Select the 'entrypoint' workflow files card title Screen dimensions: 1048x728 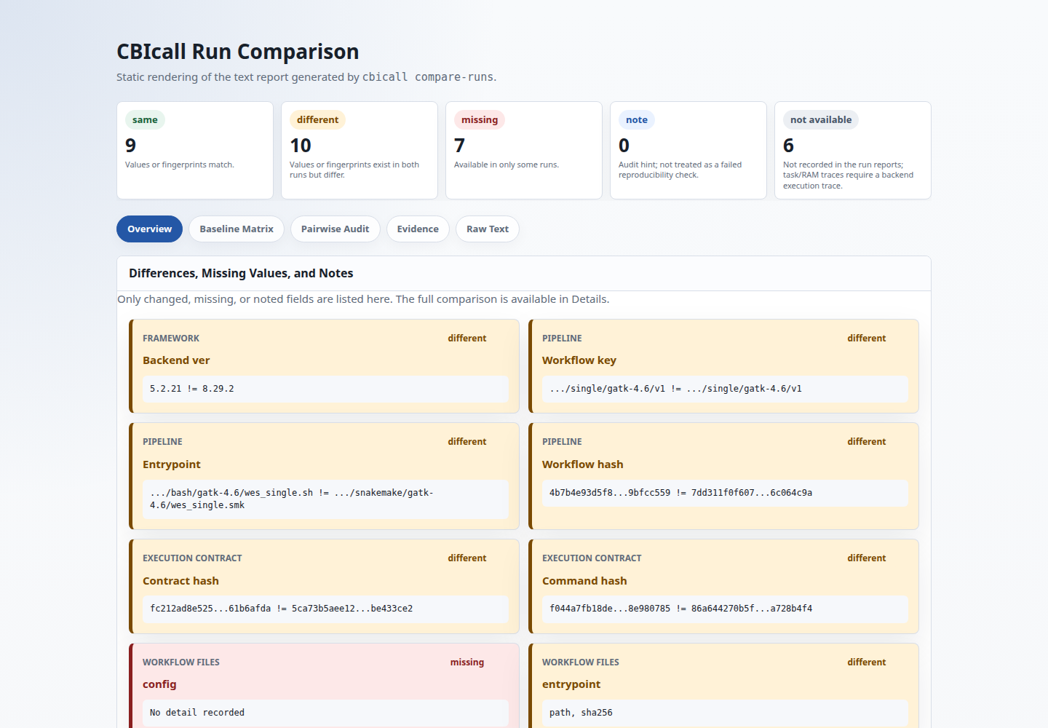tap(571, 684)
